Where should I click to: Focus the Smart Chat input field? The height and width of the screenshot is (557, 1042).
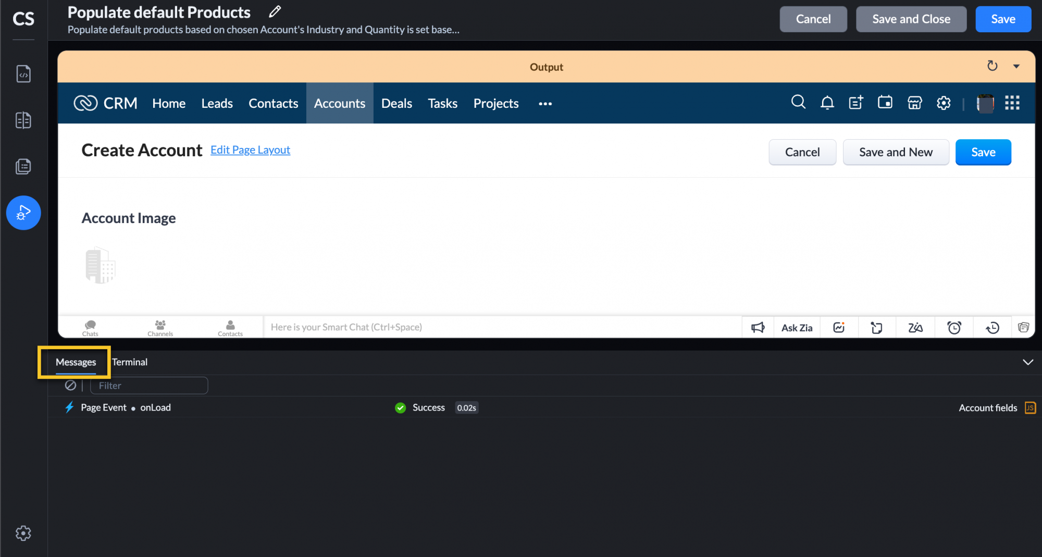pyautogui.click(x=503, y=327)
